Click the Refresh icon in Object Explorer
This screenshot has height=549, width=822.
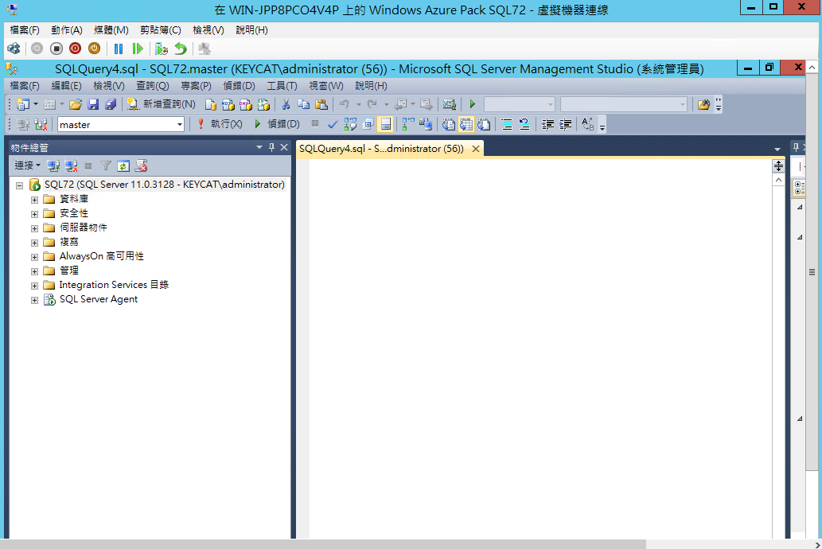coord(123,166)
